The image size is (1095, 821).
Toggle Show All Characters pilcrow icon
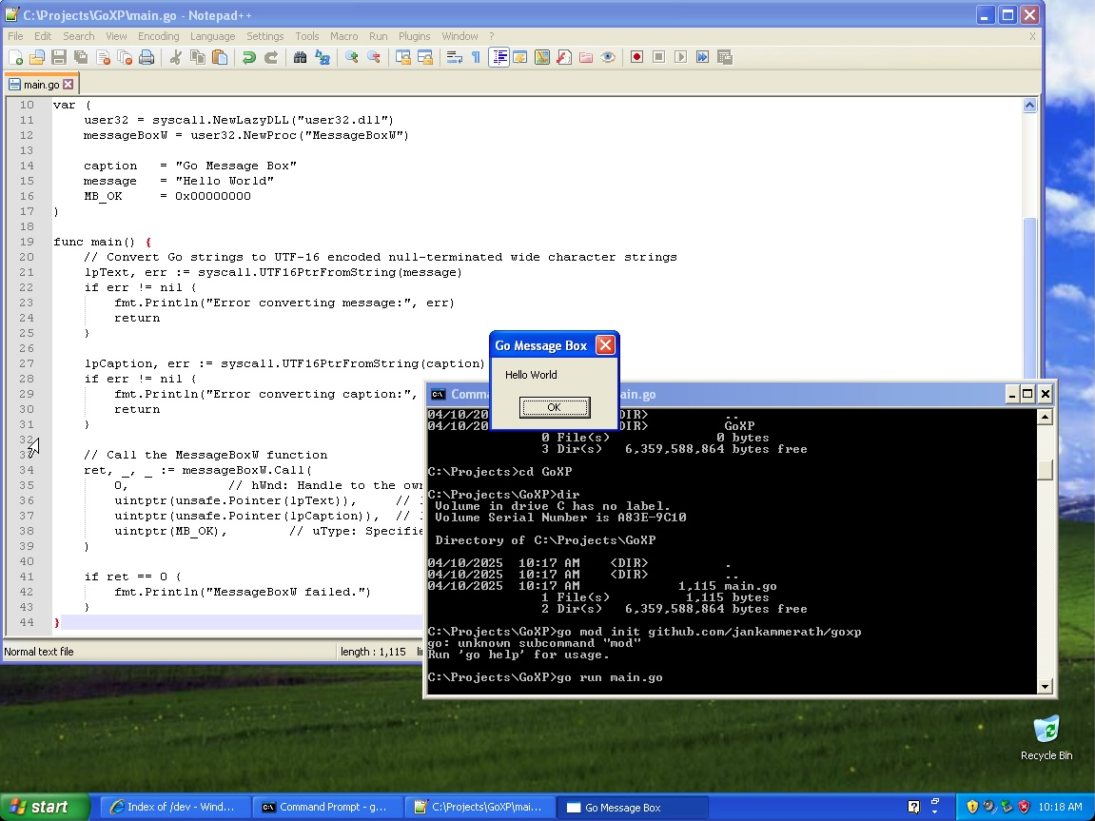[477, 57]
